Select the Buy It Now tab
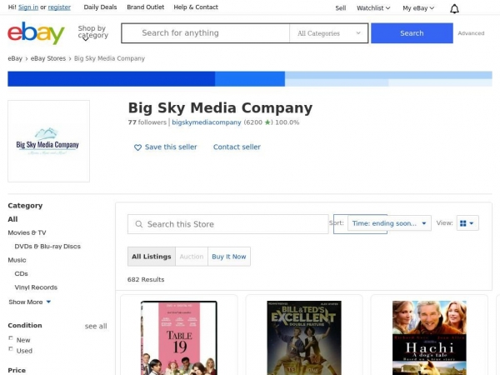The width and height of the screenshot is (500, 375). 229,257
